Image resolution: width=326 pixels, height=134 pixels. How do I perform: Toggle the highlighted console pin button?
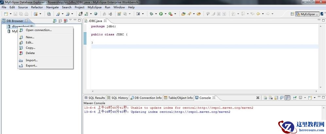tap(287, 98)
